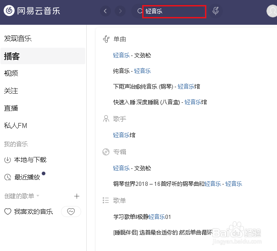The height and width of the screenshot is (251, 277).
Task: Select song suggestion 纯音乐 - 轻音乐
Action: click(132, 71)
